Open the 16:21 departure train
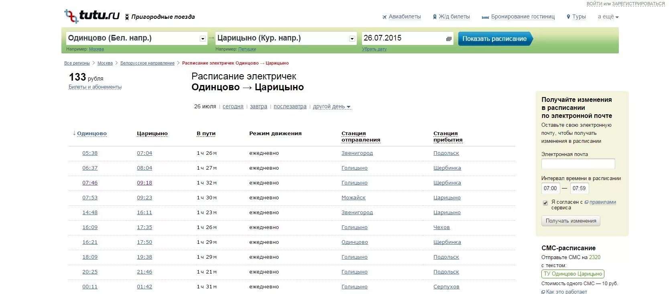The image size is (669, 294). click(x=90, y=242)
